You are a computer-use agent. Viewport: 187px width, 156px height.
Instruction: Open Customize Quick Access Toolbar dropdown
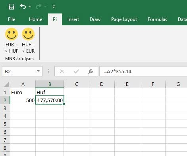point(54,7)
